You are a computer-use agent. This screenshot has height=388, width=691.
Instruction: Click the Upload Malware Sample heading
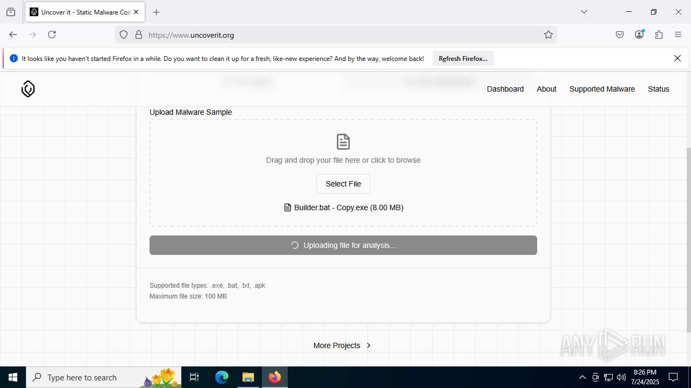191,112
